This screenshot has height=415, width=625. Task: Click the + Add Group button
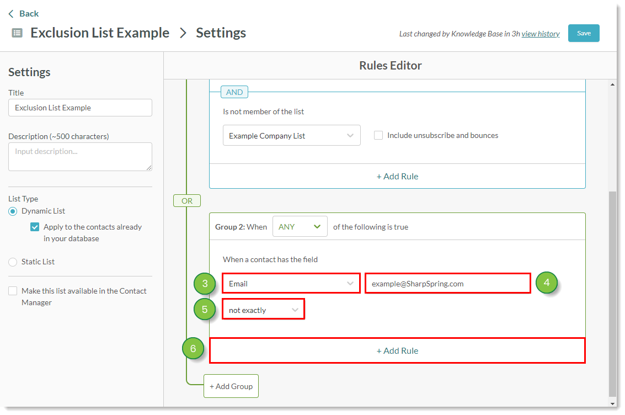click(231, 386)
